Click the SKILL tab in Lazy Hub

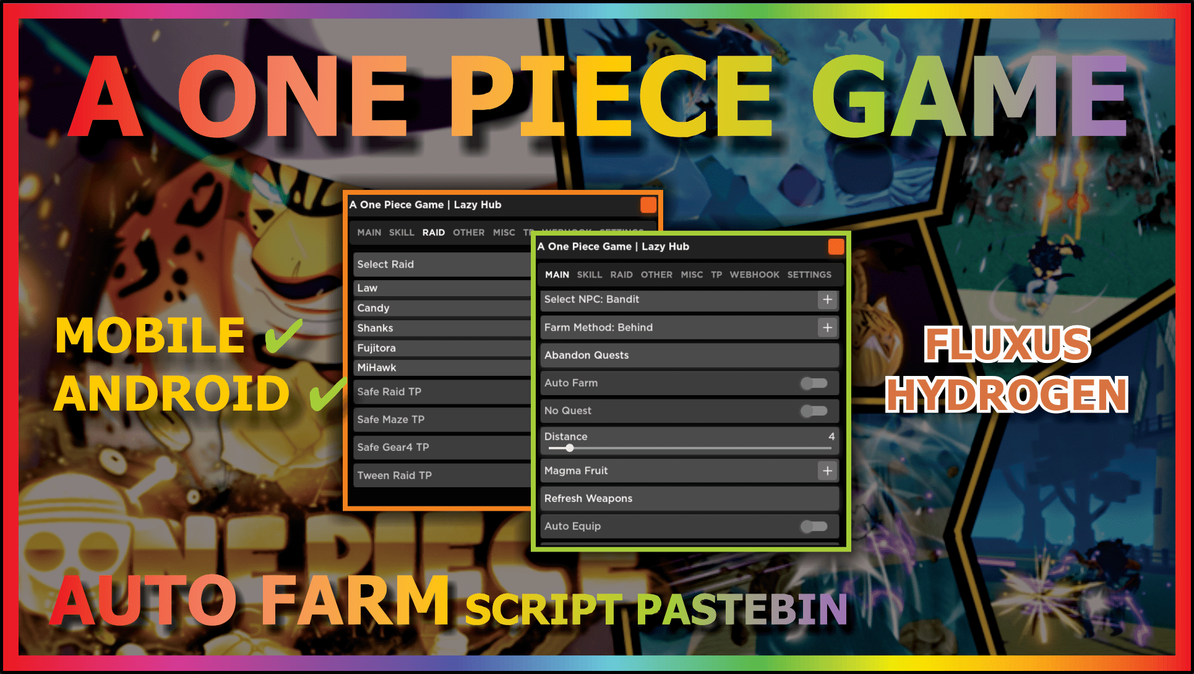589,275
